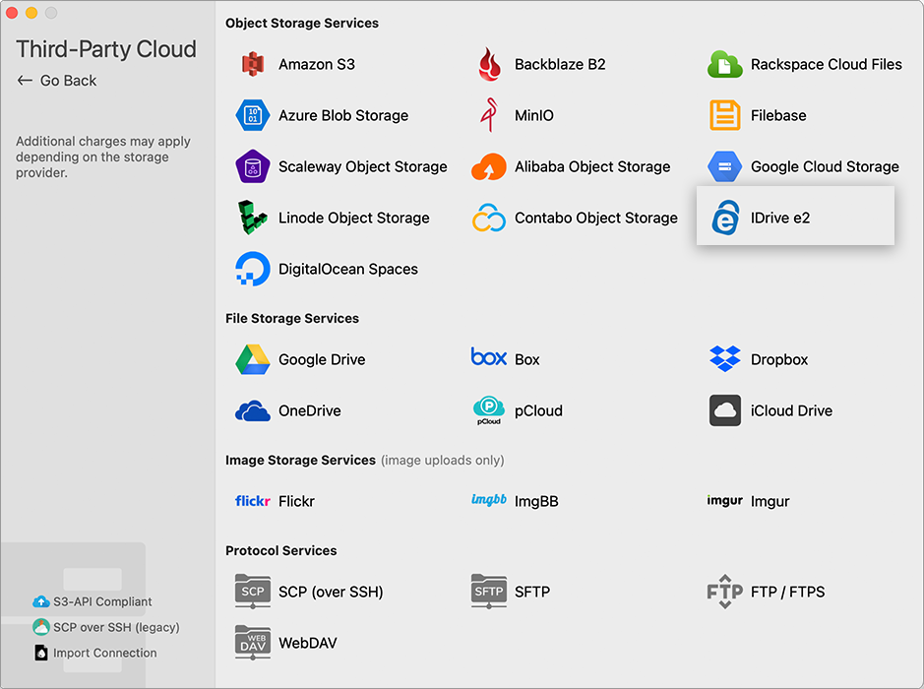Click the Box logo icon
The image size is (924, 689).
488,357
